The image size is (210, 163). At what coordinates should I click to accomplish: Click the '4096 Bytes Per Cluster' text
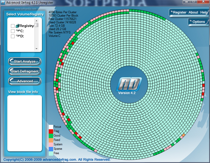(63, 12)
